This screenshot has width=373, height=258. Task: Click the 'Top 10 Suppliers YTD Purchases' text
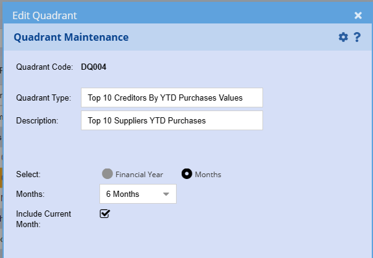147,121
